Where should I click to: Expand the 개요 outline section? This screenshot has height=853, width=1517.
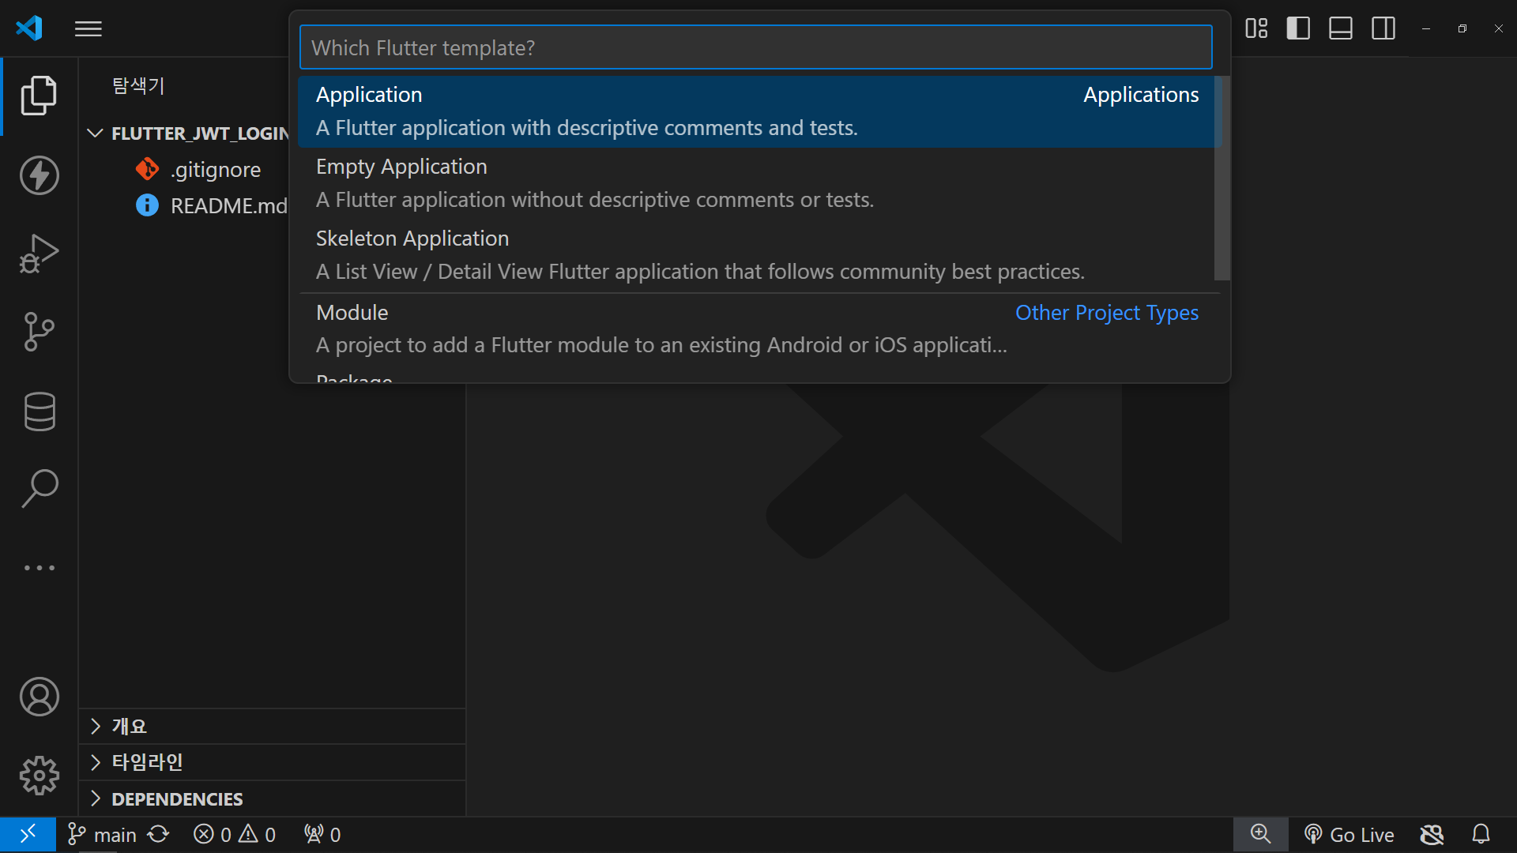click(272, 727)
